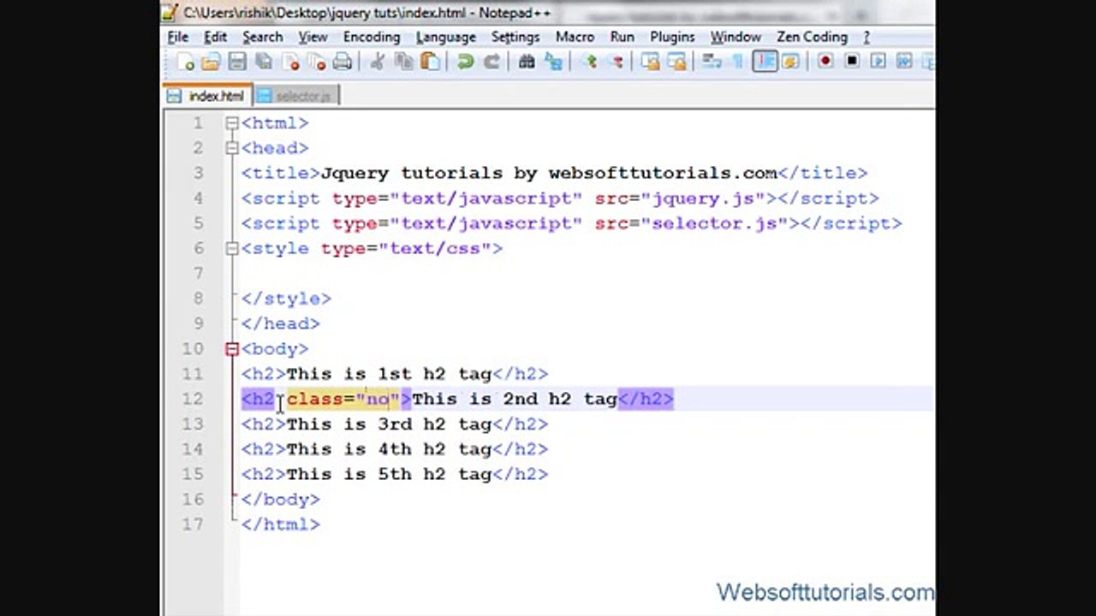1096x616 pixels.
Task: Click the Save All toolbar icon
Action: (x=264, y=62)
